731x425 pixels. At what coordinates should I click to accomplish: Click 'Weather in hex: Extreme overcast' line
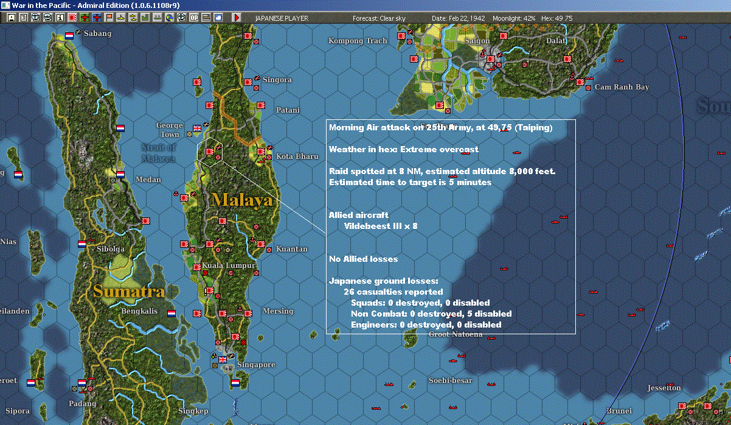pos(403,149)
